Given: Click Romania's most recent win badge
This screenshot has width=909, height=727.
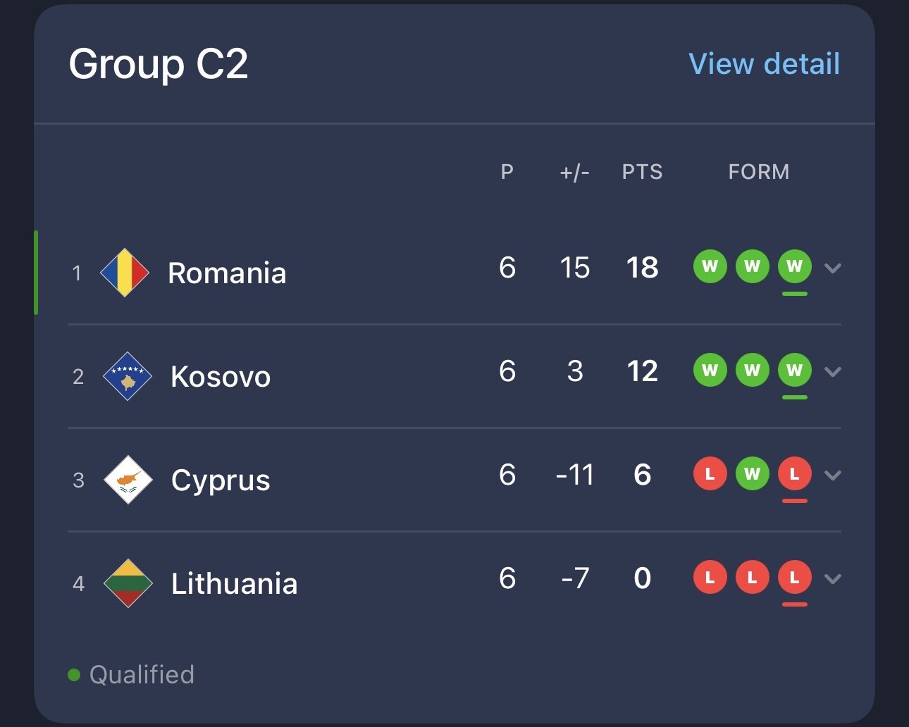Looking at the screenshot, I should [x=794, y=266].
